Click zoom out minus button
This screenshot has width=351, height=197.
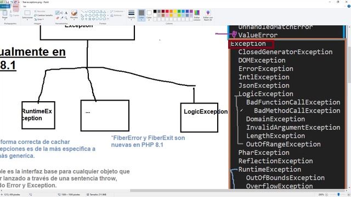point(327,195)
